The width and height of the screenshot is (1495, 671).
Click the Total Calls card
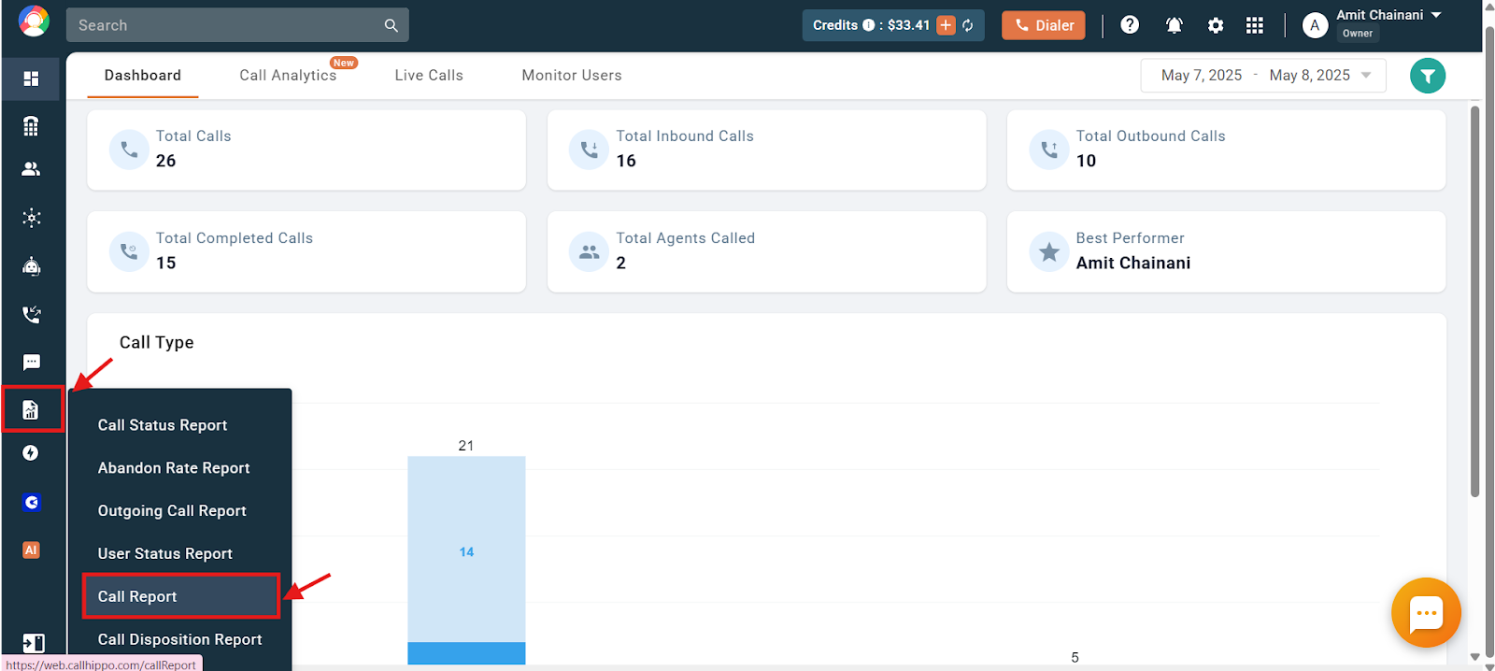pyautogui.click(x=306, y=150)
